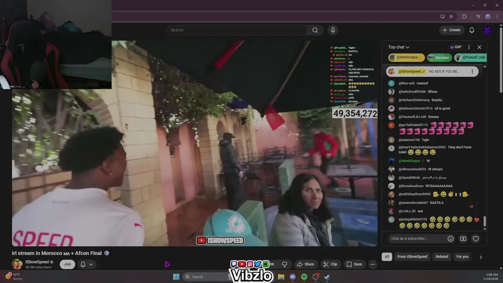The width and height of the screenshot is (503, 283).
Task: Click the chat panel scrollbar thumb
Action: (485, 221)
